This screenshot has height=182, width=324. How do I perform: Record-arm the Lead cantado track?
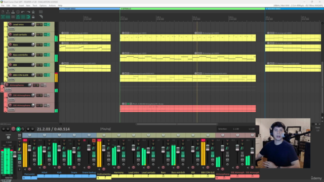pyautogui.click(x=10, y=34)
